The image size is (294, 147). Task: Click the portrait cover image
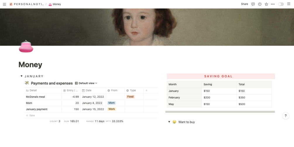coord(147,27)
